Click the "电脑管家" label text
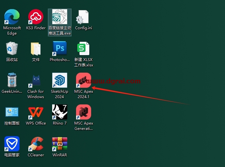The width and height of the screenshot is (225, 167). click(x=12, y=155)
